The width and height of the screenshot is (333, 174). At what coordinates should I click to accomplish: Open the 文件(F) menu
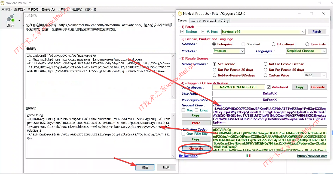[7, 9]
